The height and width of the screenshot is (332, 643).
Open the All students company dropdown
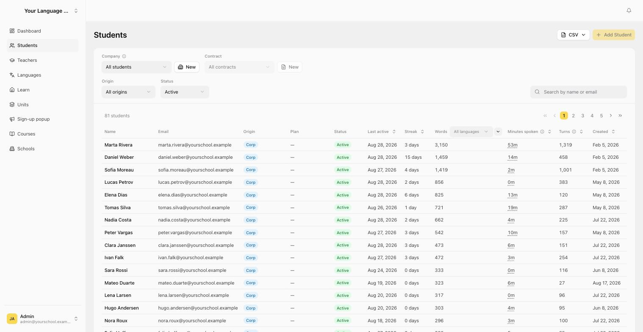[136, 67]
